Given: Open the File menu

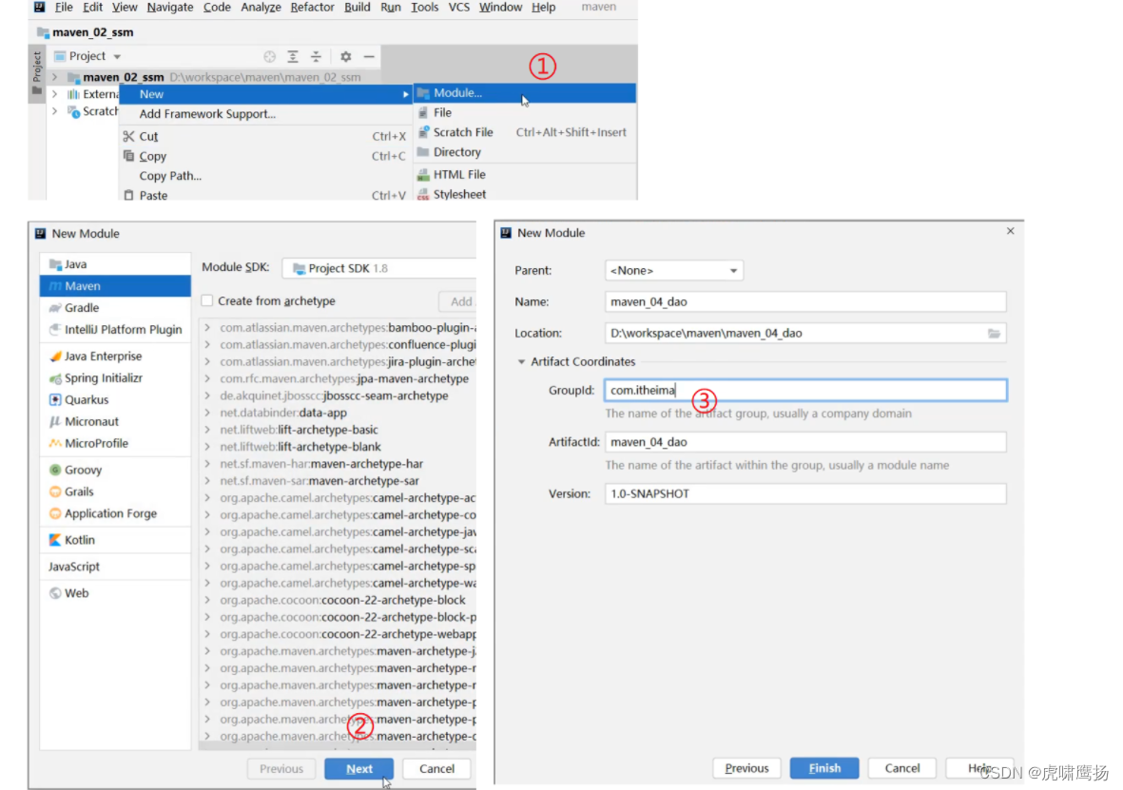Looking at the screenshot, I should coord(64,8).
